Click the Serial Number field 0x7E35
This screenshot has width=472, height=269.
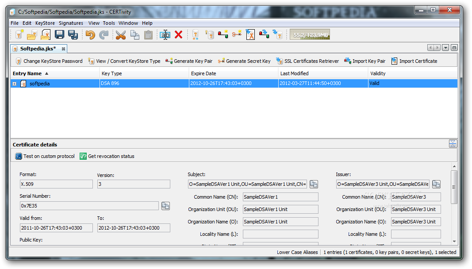click(89, 206)
